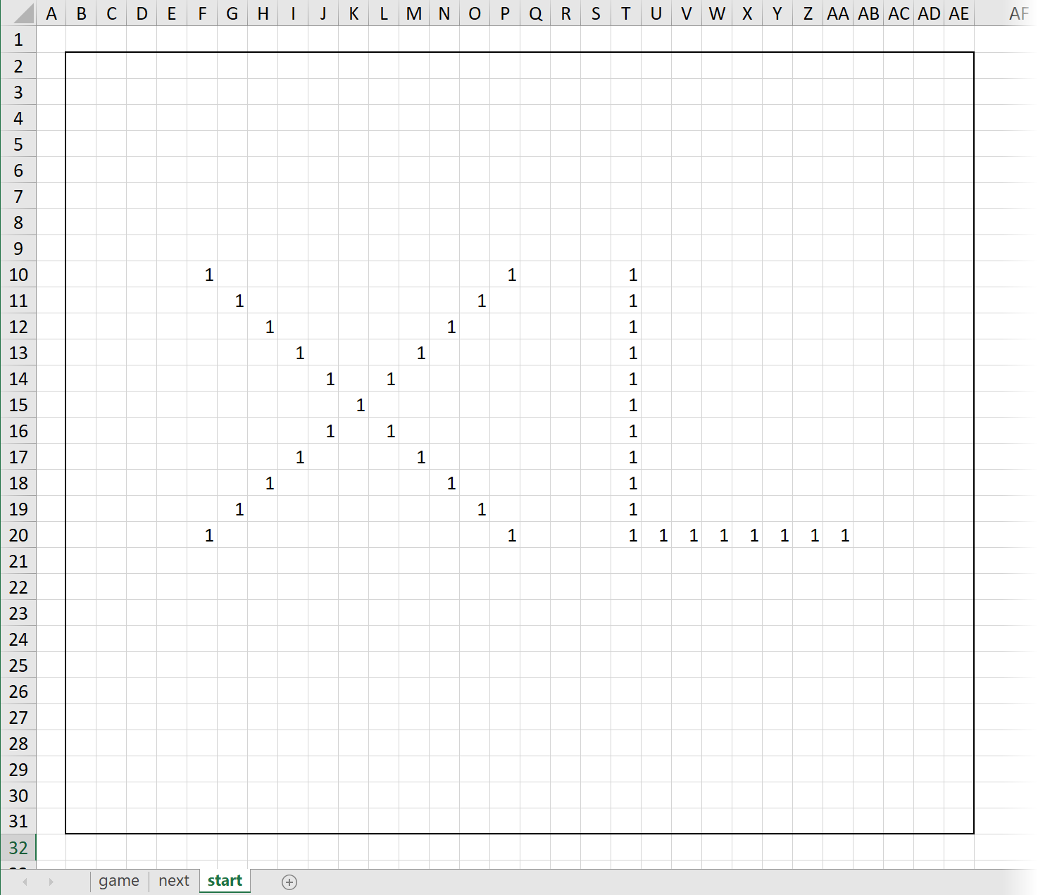Image resolution: width=1038 pixels, height=895 pixels.
Task: Select column K header
Action: (354, 13)
